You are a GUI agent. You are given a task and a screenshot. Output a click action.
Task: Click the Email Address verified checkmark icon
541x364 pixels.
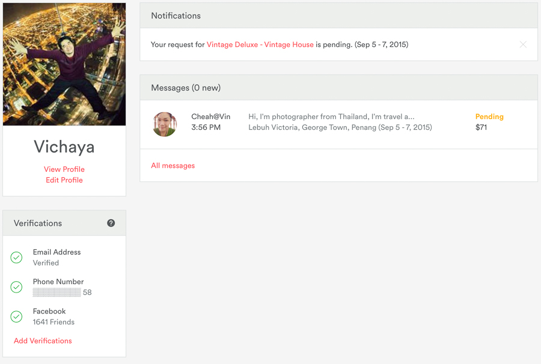(x=16, y=258)
